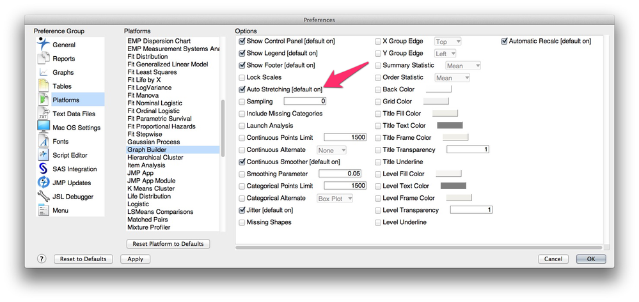Enable Title Underline checkbox
The image size is (639, 302).
(x=378, y=162)
